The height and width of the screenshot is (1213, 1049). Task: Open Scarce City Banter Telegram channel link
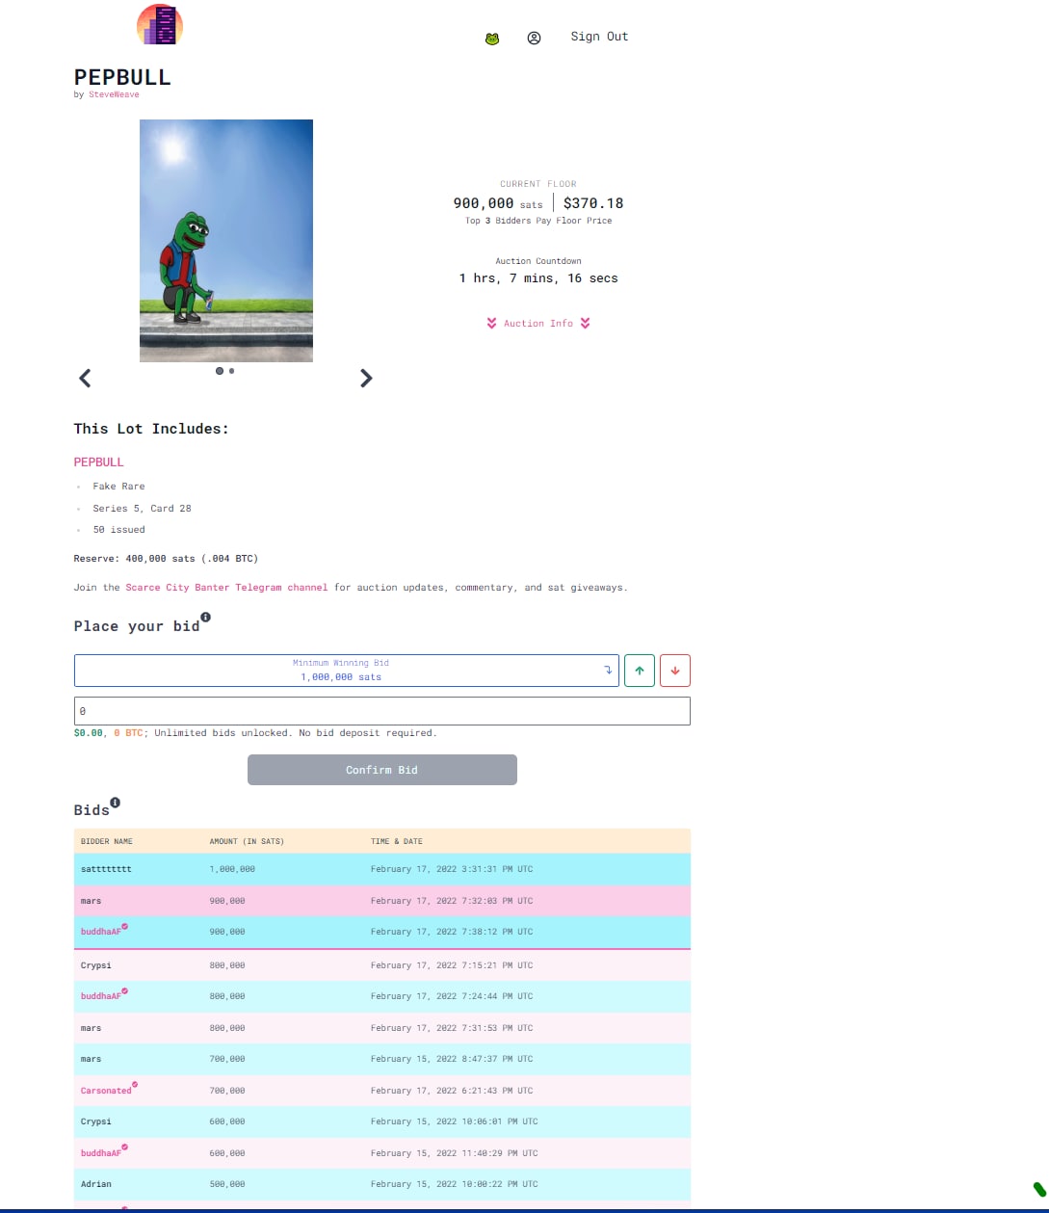(x=226, y=588)
